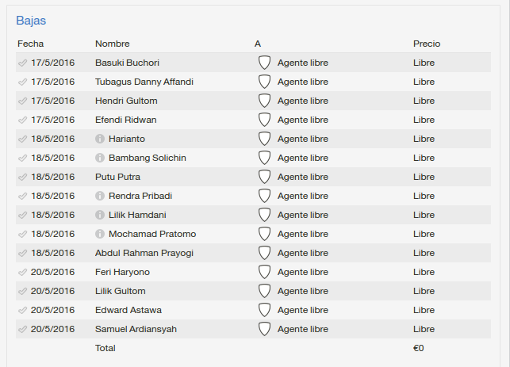This screenshot has height=367, width=510.
Task: Open player Tubagus Danny Affandi
Action: point(144,82)
